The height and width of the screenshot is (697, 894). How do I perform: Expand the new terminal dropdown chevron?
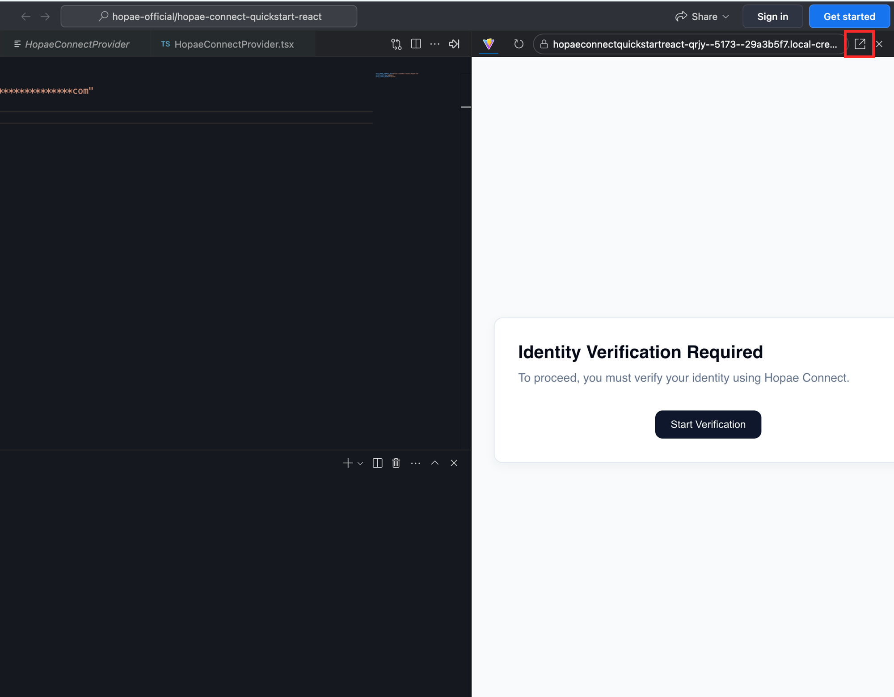360,464
